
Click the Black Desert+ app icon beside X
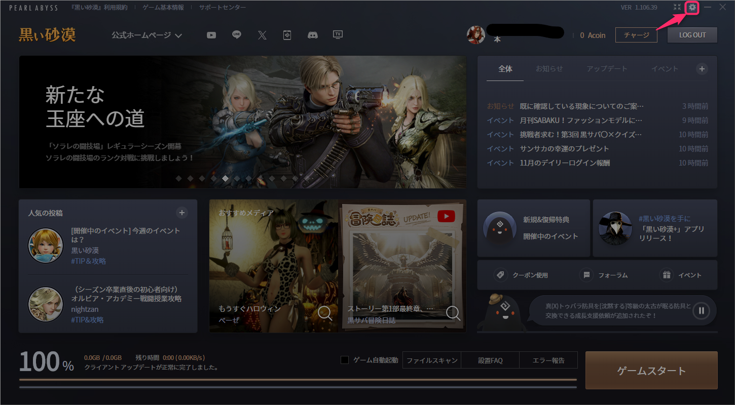(x=287, y=35)
